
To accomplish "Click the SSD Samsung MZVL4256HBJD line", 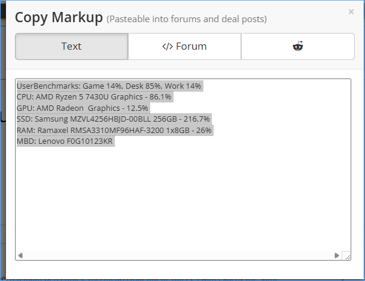I will coord(113,119).
